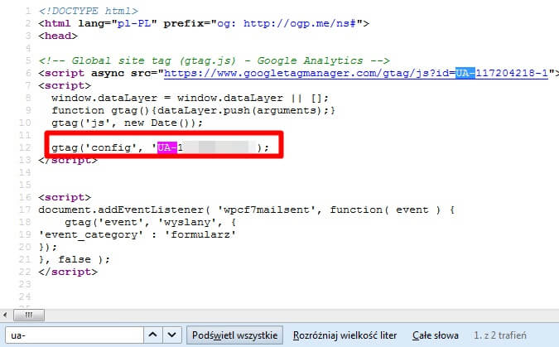Go to next search match arrow
The image size is (559, 347).
click(x=171, y=335)
